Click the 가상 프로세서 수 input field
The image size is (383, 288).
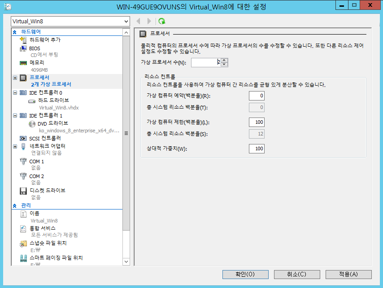tap(206, 62)
